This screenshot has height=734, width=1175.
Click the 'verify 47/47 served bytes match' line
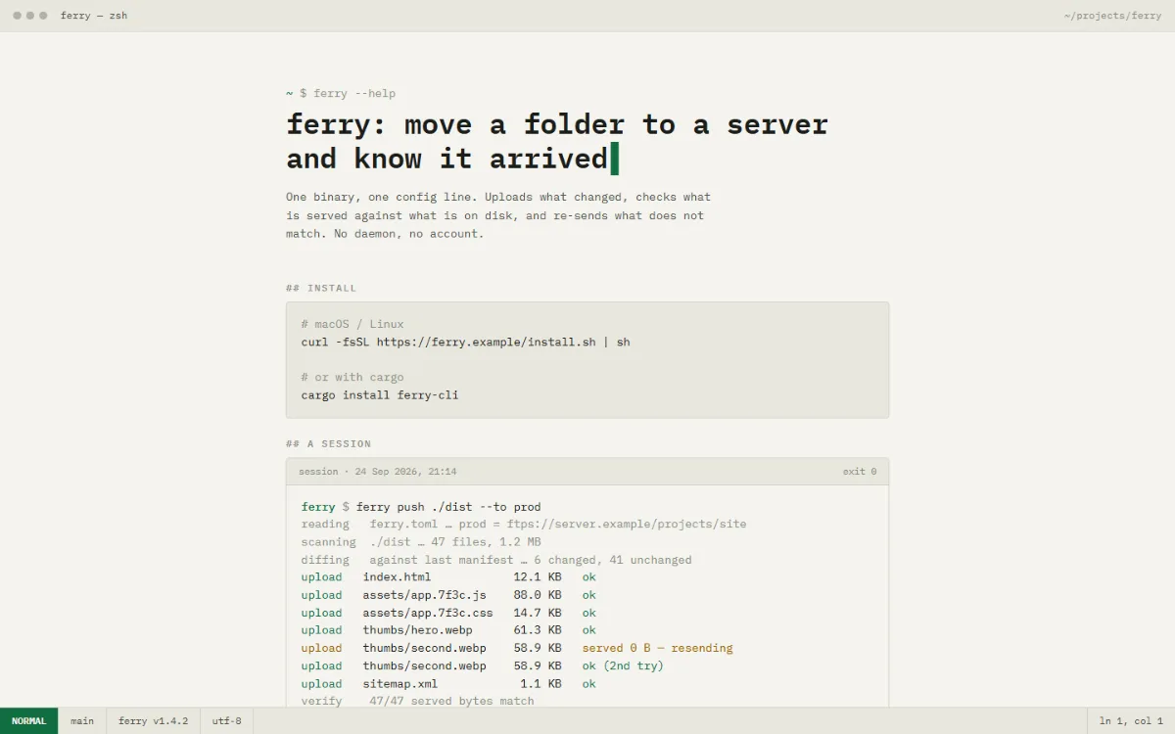point(418,701)
